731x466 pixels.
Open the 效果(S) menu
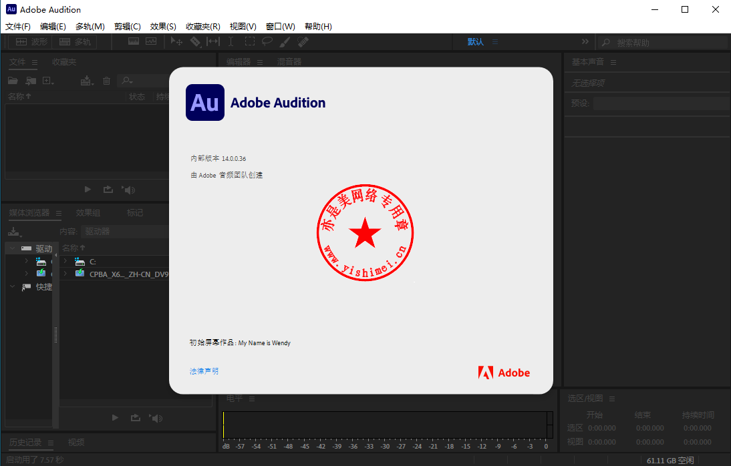163,27
